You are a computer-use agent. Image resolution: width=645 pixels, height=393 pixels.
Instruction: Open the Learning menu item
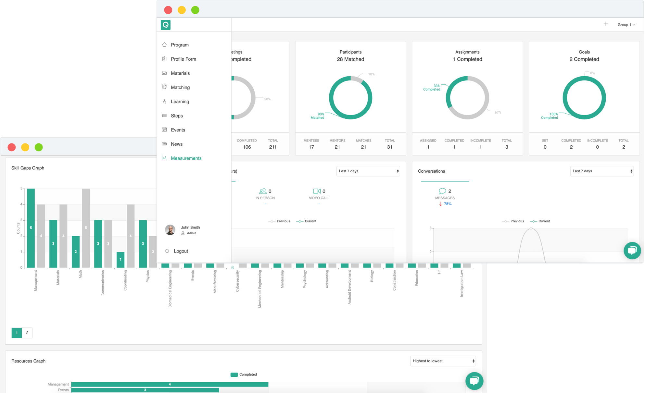pyautogui.click(x=180, y=102)
